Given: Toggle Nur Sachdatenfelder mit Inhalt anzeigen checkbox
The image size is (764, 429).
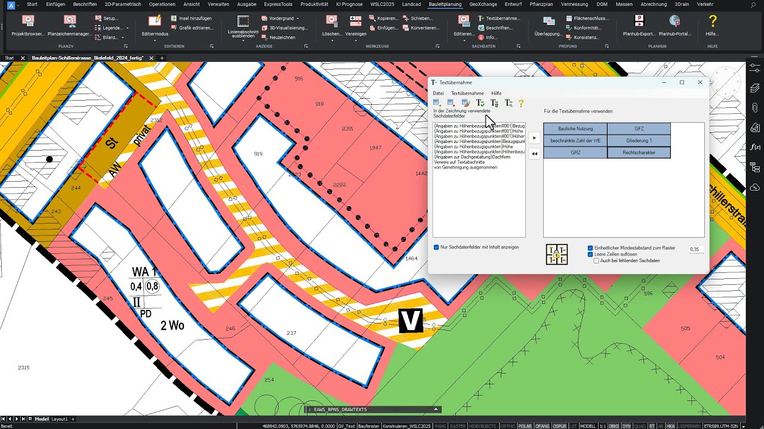Looking at the screenshot, I should 436,247.
